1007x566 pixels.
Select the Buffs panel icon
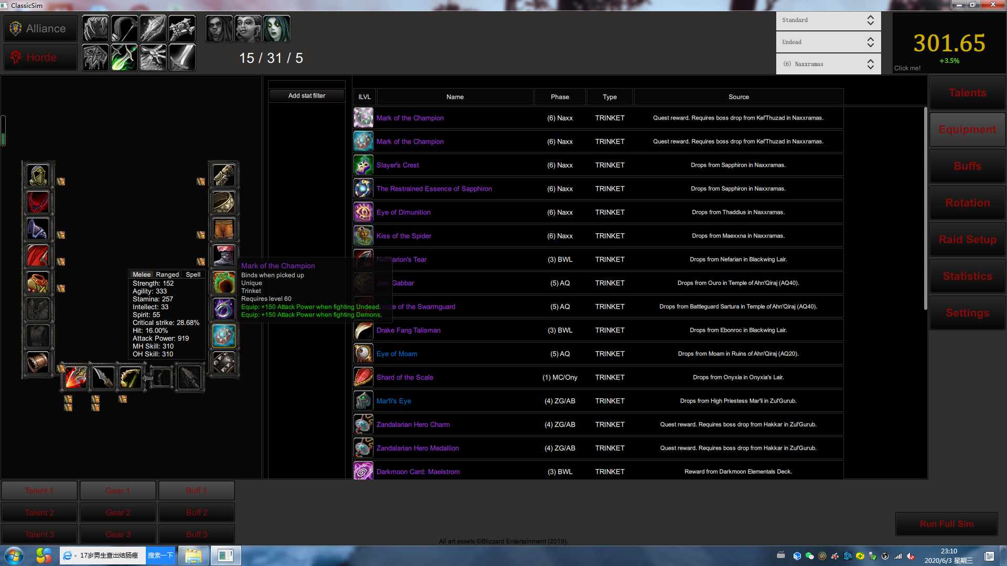pyautogui.click(x=967, y=166)
